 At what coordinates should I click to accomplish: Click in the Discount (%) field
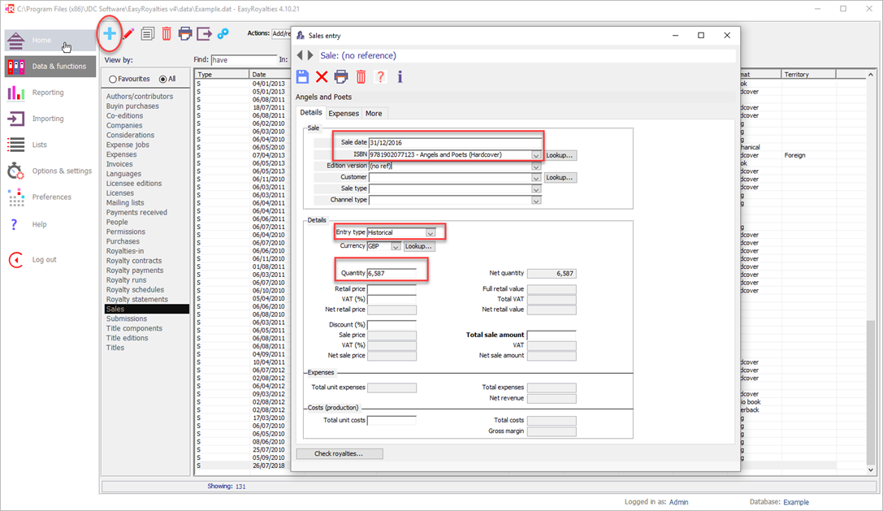(392, 325)
